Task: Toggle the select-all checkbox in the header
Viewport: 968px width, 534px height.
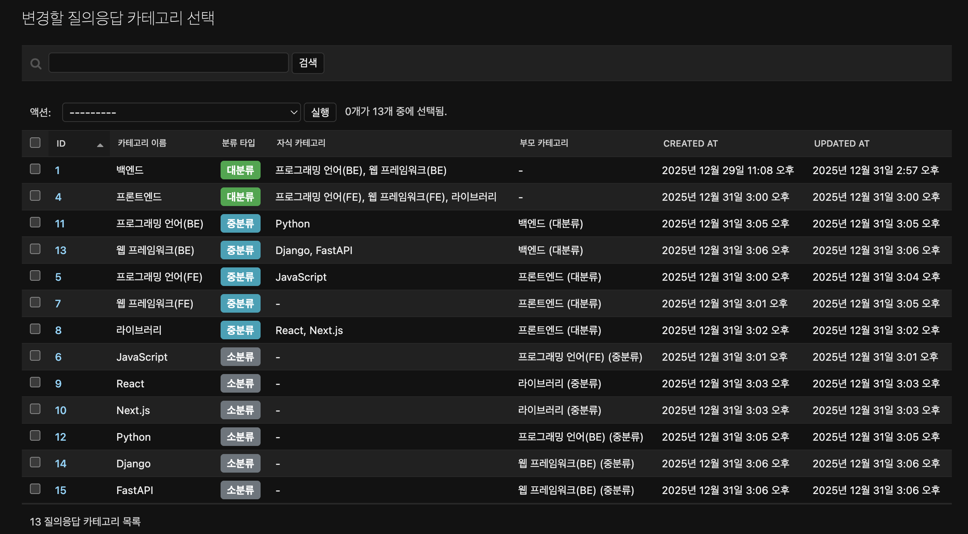Action: [35, 143]
